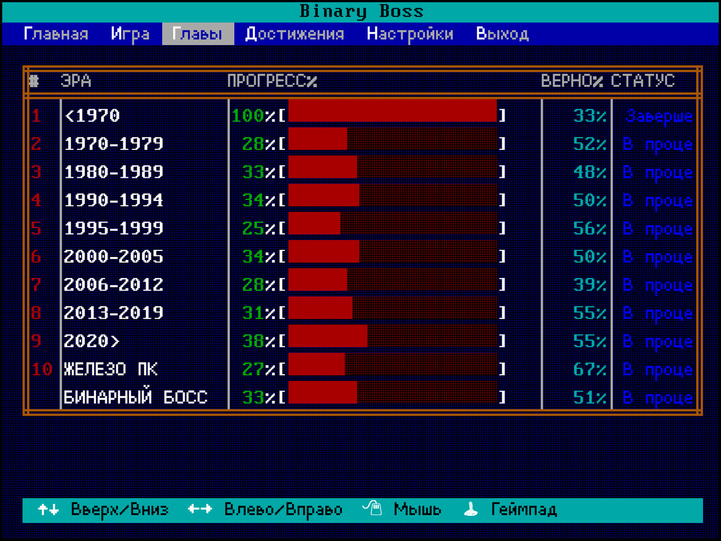Viewport: 721px width, 541px height.
Task: Select the Главы tab
Action: click(197, 34)
